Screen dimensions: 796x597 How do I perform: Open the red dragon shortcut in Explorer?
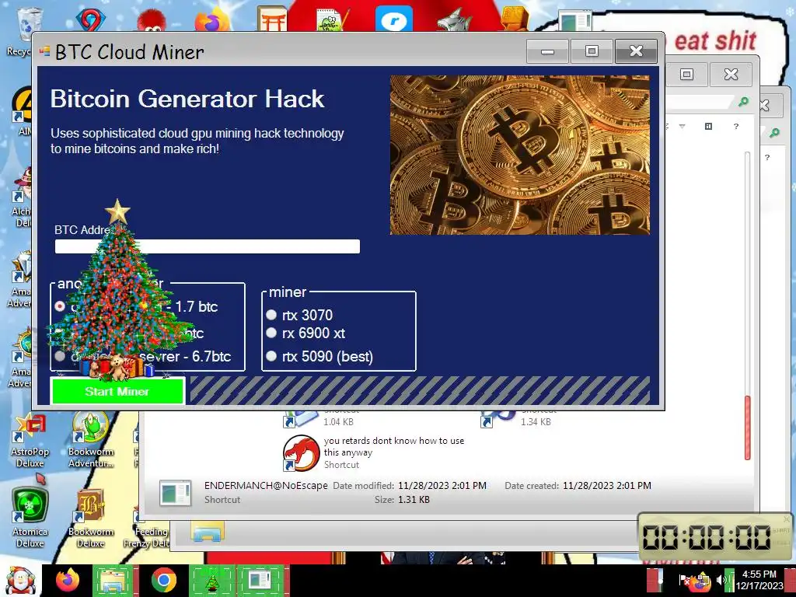pyautogui.click(x=301, y=452)
